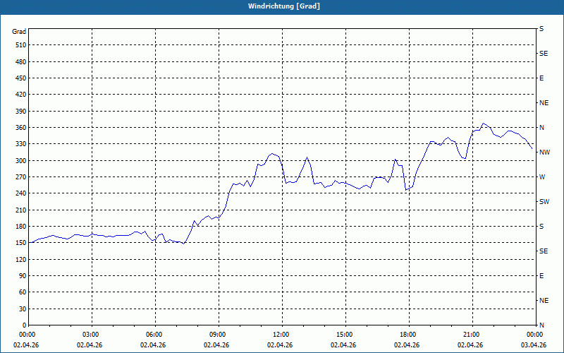Select the 480 y-axis value
Viewport: 564px width, 353px height.
21,62
